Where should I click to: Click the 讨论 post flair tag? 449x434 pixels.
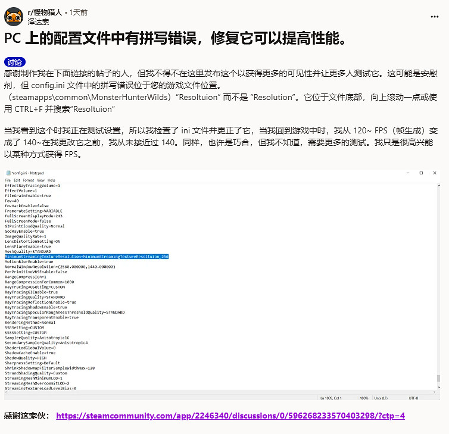click(15, 62)
